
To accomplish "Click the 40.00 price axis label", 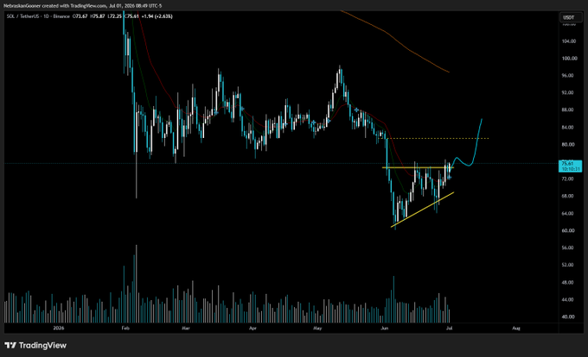I will click(x=568, y=316).
